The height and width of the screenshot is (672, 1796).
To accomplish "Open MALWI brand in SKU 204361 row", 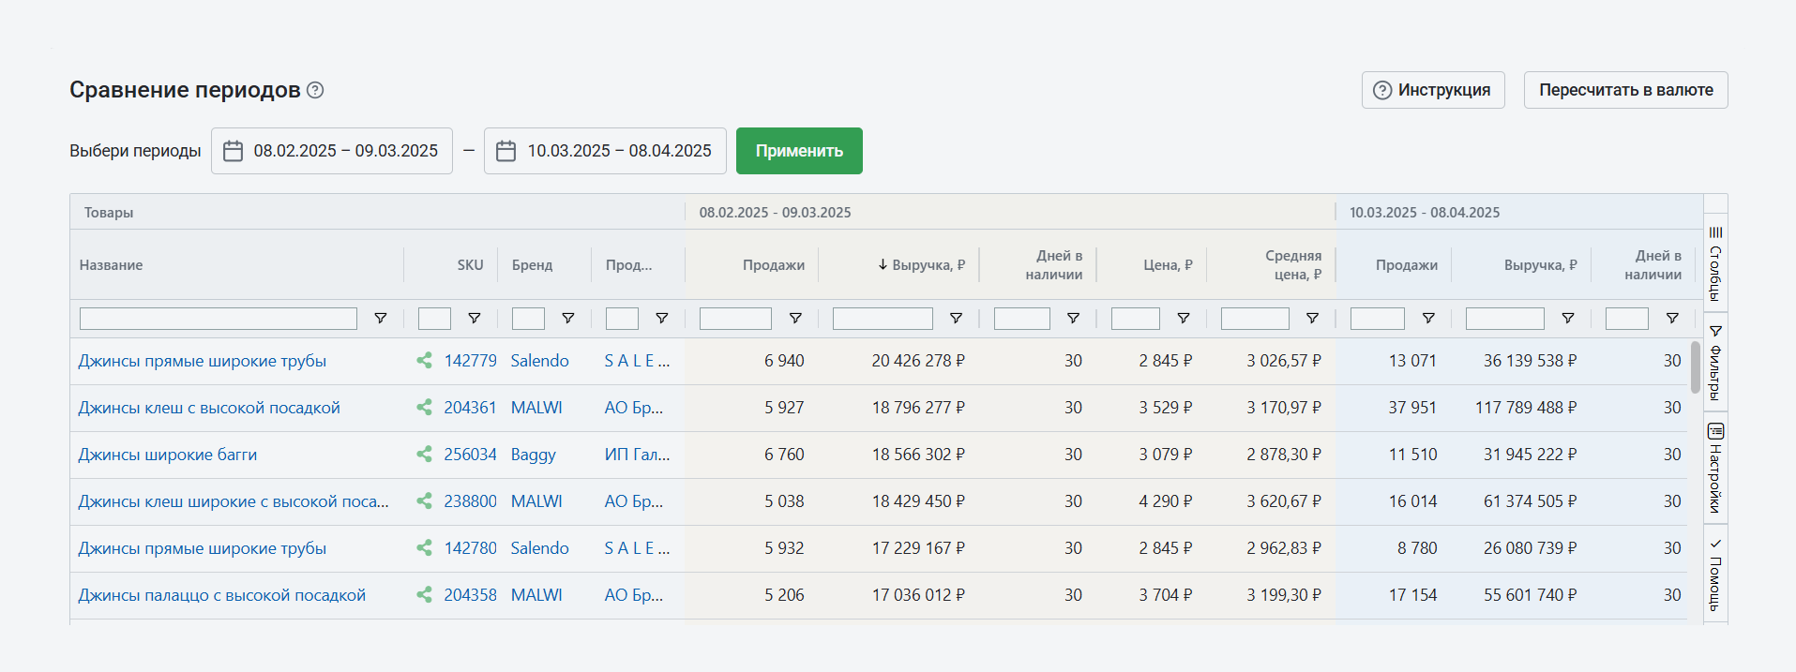I will tap(536, 408).
